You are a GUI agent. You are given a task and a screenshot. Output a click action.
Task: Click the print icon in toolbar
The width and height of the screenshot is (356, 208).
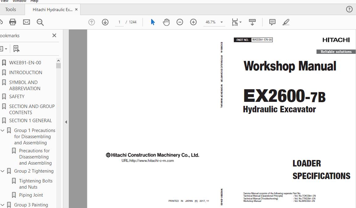pyautogui.click(x=13, y=22)
